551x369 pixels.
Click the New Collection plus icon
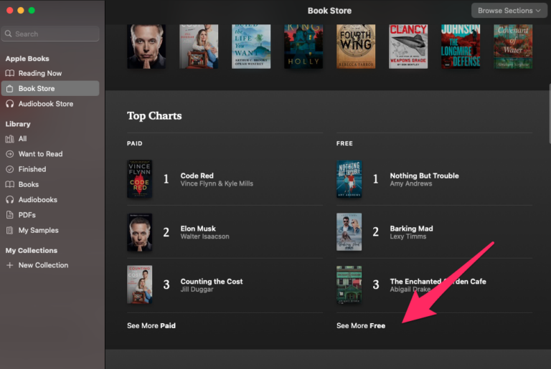point(10,265)
